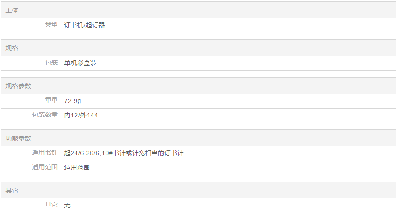The width and height of the screenshot is (398, 215).
Task: Select the 内12/外144 quantity value
Action: tap(81, 115)
